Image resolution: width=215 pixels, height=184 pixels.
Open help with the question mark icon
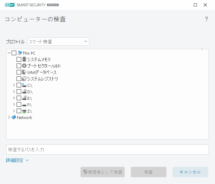(x=206, y=19)
